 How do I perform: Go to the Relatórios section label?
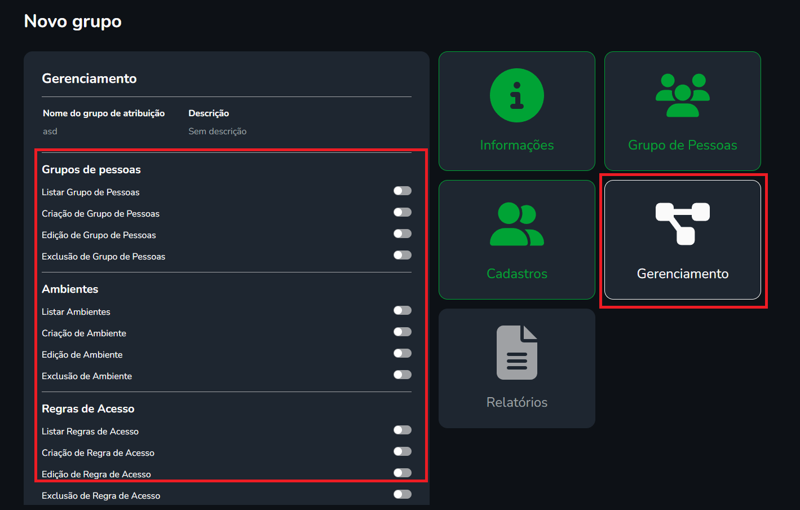pyautogui.click(x=516, y=402)
